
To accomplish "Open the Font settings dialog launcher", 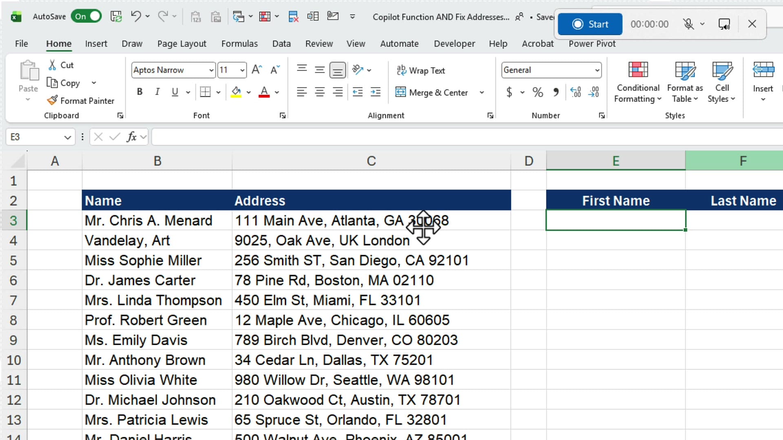I will [283, 116].
